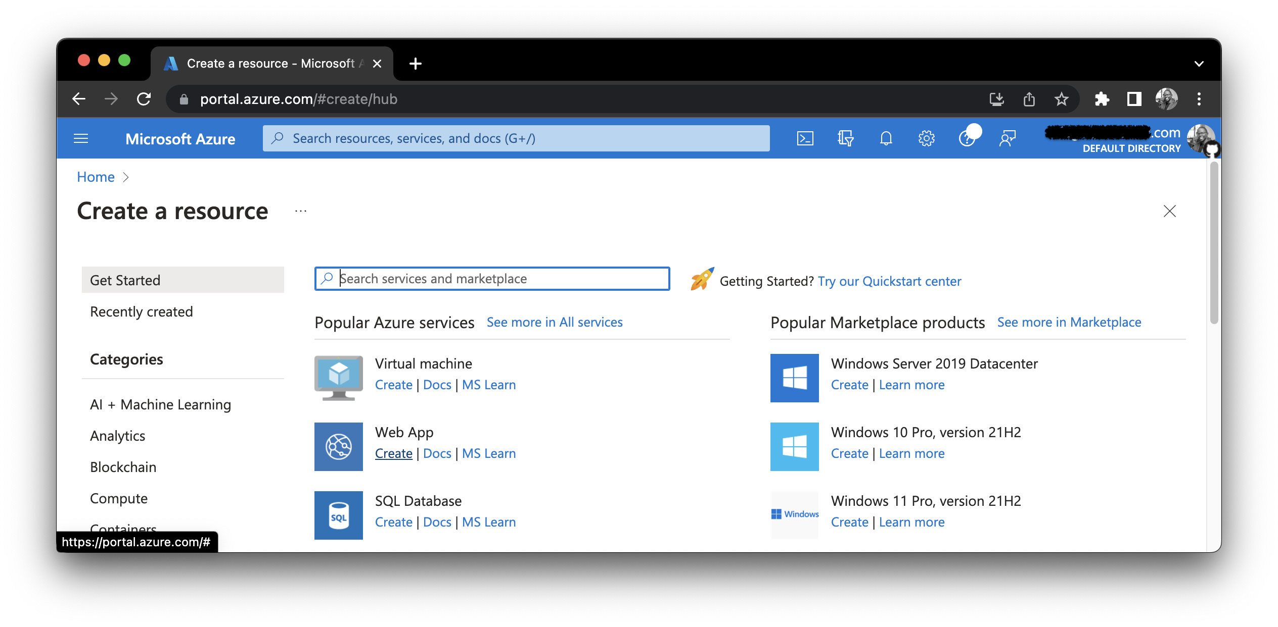Open the Help and support icon
1278x627 pixels.
[x=968, y=137]
